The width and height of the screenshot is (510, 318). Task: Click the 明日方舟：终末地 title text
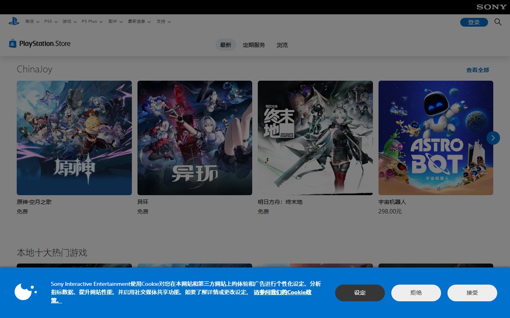click(280, 202)
